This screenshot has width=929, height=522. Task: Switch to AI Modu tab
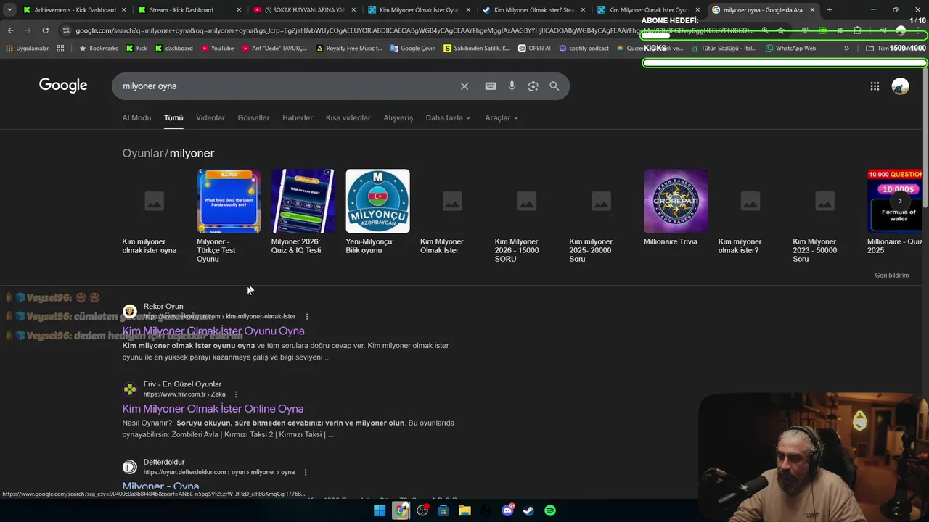[136, 118]
